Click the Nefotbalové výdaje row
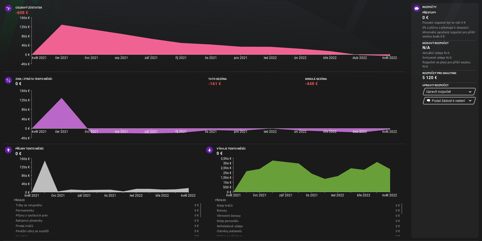 point(308,226)
